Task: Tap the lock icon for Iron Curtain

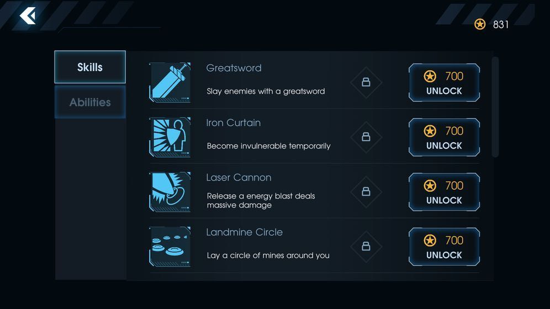Action: [366, 137]
